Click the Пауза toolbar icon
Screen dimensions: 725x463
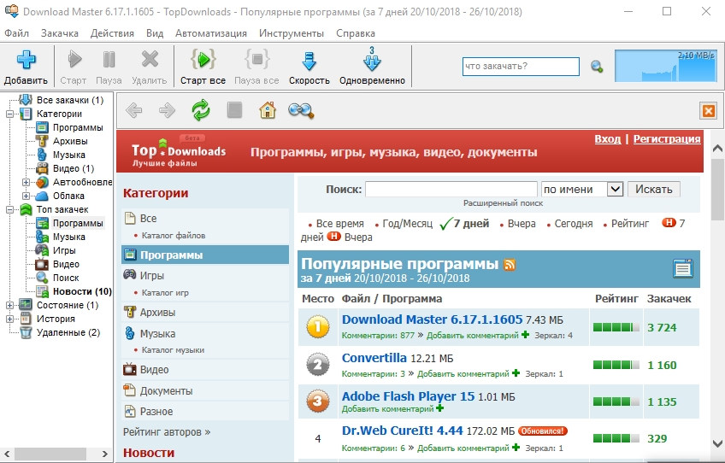point(109,59)
